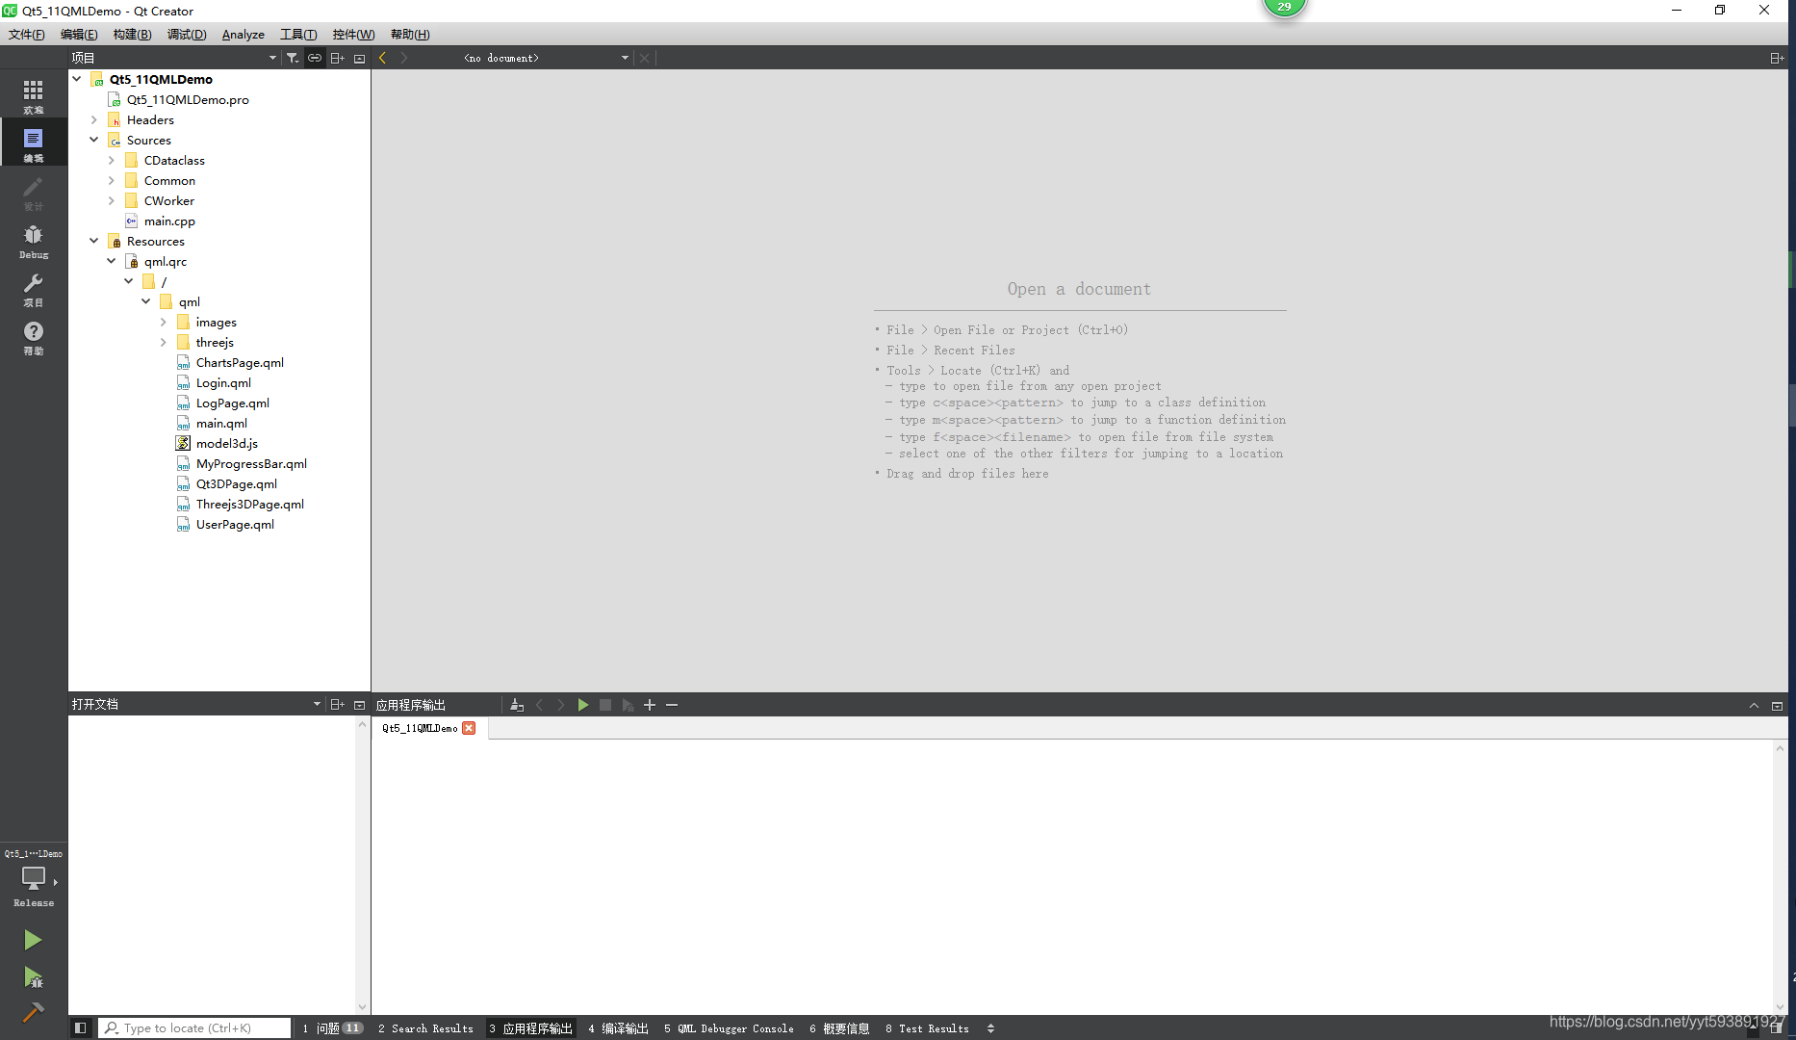1796x1040 pixels.
Task: Close the Qt5_11QMLDemo output tab
Action: [469, 728]
